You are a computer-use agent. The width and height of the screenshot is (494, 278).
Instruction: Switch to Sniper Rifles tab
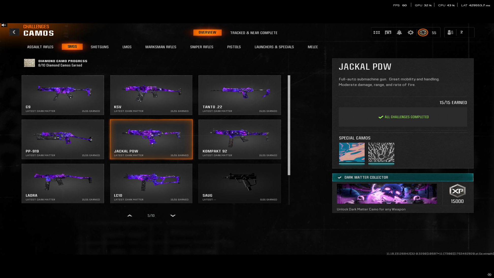pyautogui.click(x=202, y=47)
